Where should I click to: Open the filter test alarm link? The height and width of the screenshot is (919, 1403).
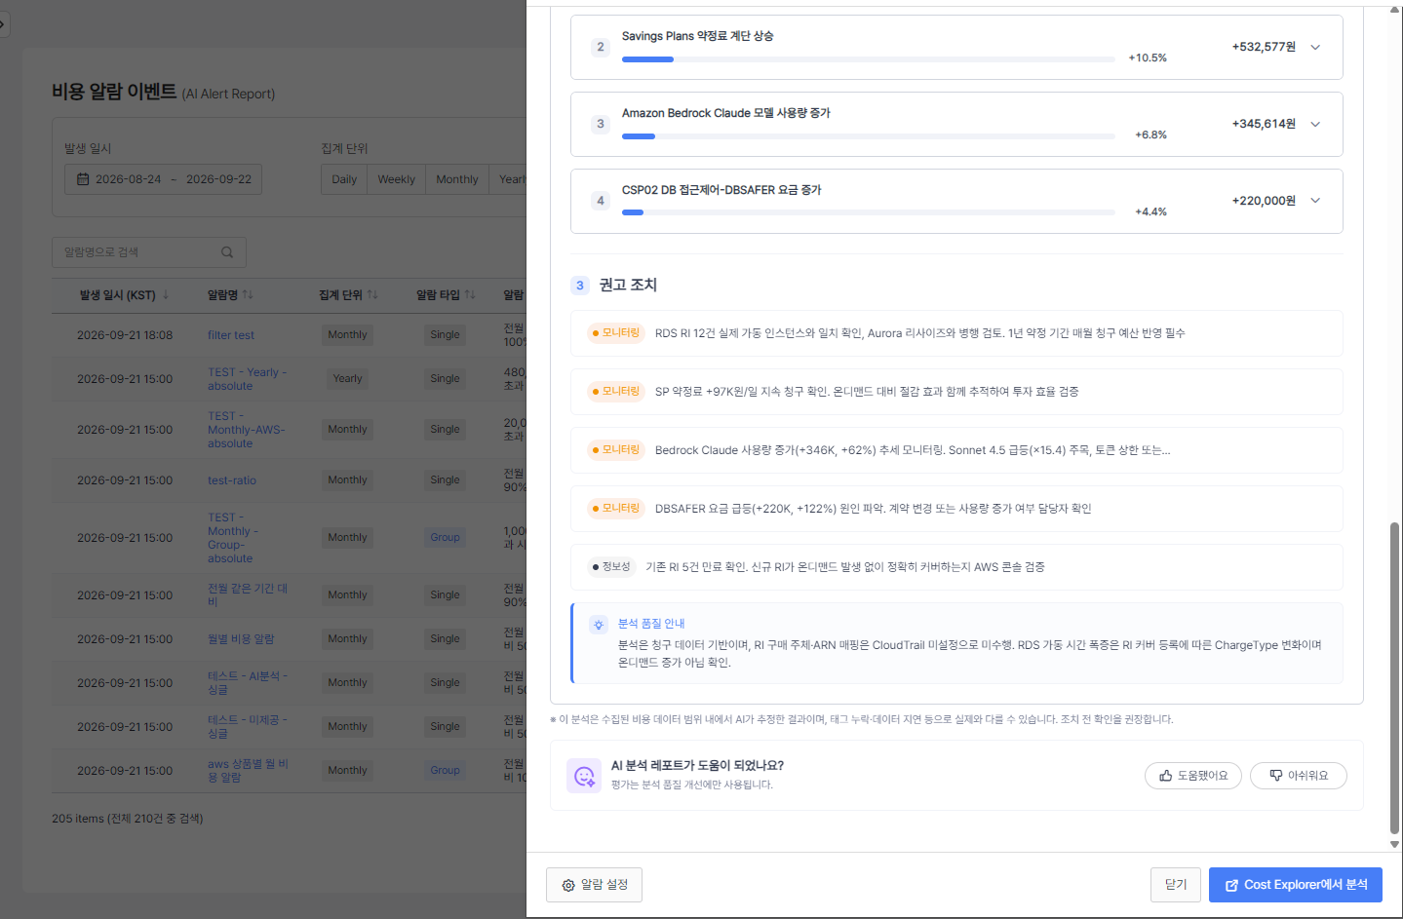(231, 335)
